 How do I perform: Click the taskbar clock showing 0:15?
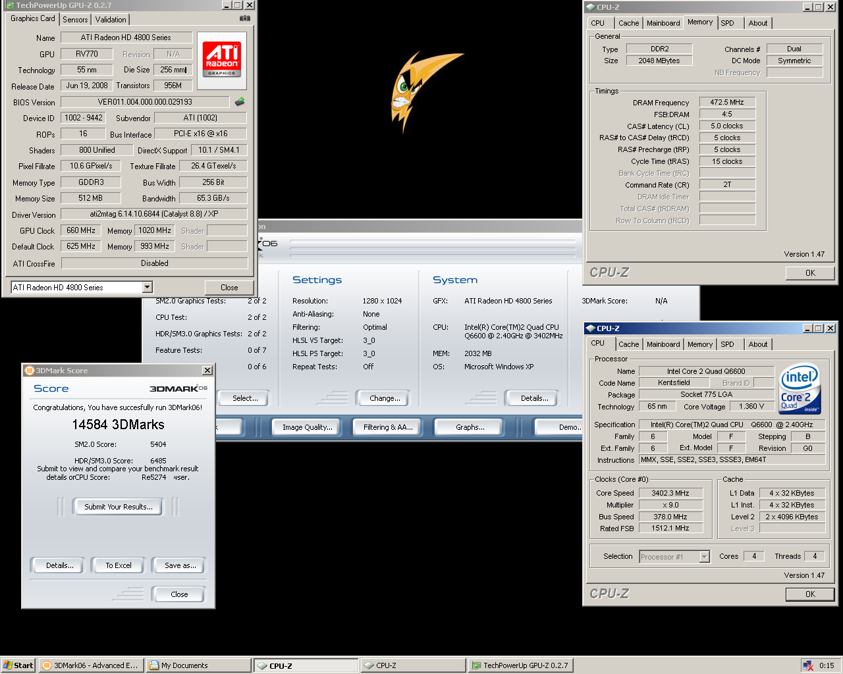coord(827,665)
